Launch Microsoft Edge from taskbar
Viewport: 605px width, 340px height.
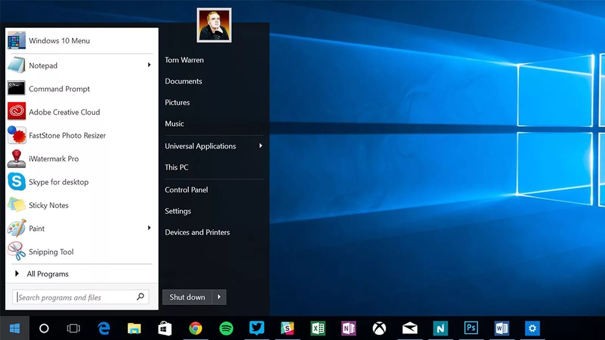[x=104, y=328]
